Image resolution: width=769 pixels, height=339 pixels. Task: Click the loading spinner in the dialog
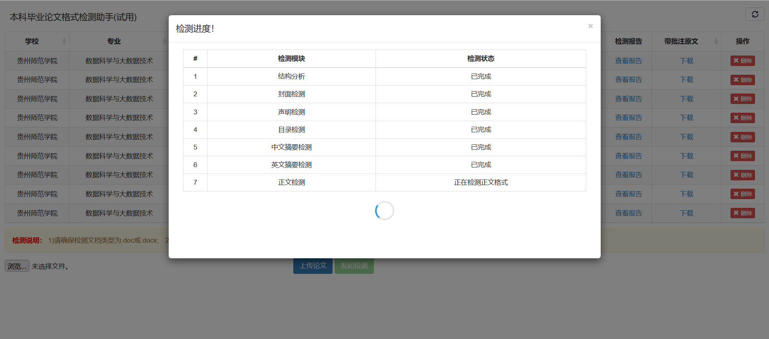[x=384, y=211]
